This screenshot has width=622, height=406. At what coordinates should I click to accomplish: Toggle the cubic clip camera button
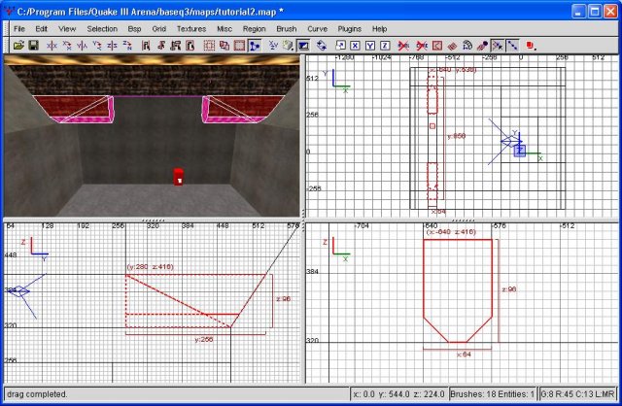(303, 46)
